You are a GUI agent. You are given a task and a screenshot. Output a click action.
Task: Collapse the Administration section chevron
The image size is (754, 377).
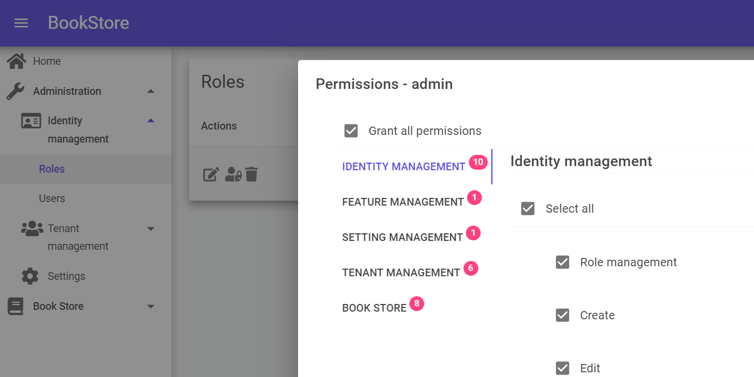pyautogui.click(x=151, y=91)
